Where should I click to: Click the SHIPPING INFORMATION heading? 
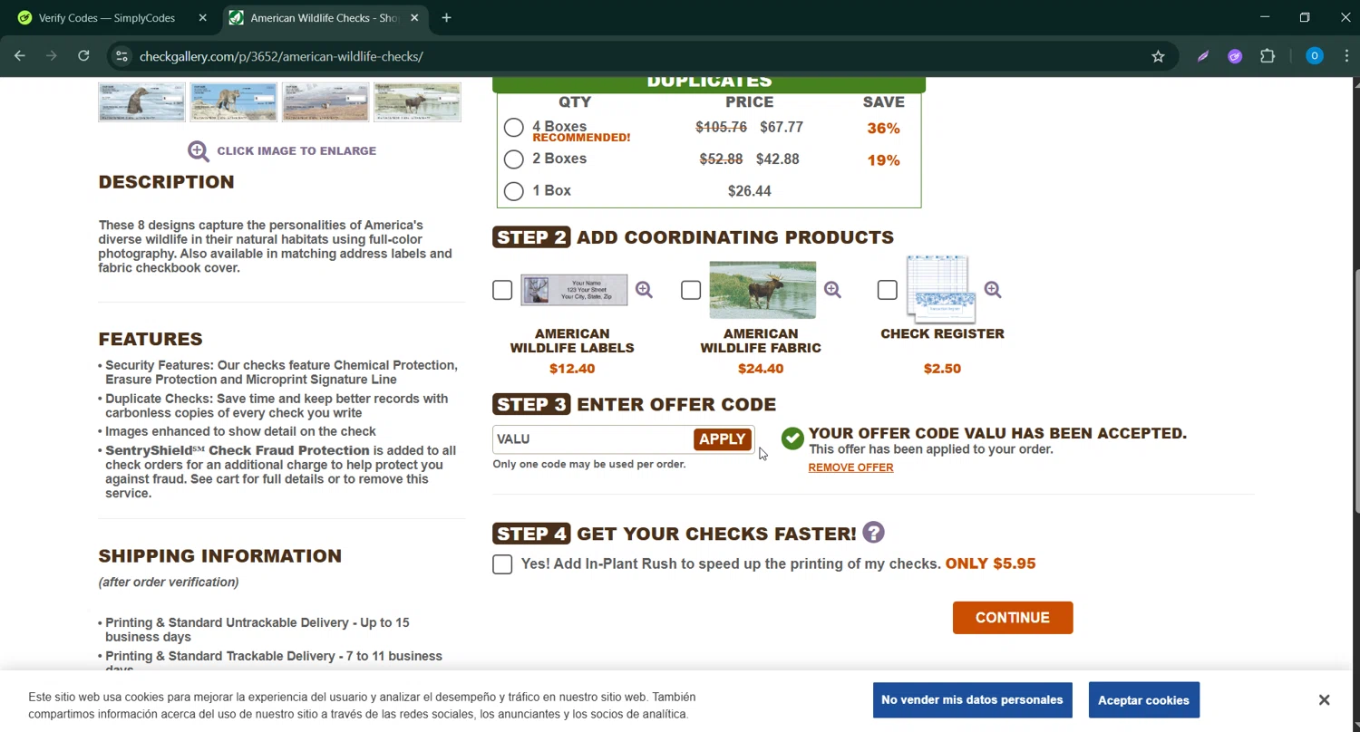220,556
